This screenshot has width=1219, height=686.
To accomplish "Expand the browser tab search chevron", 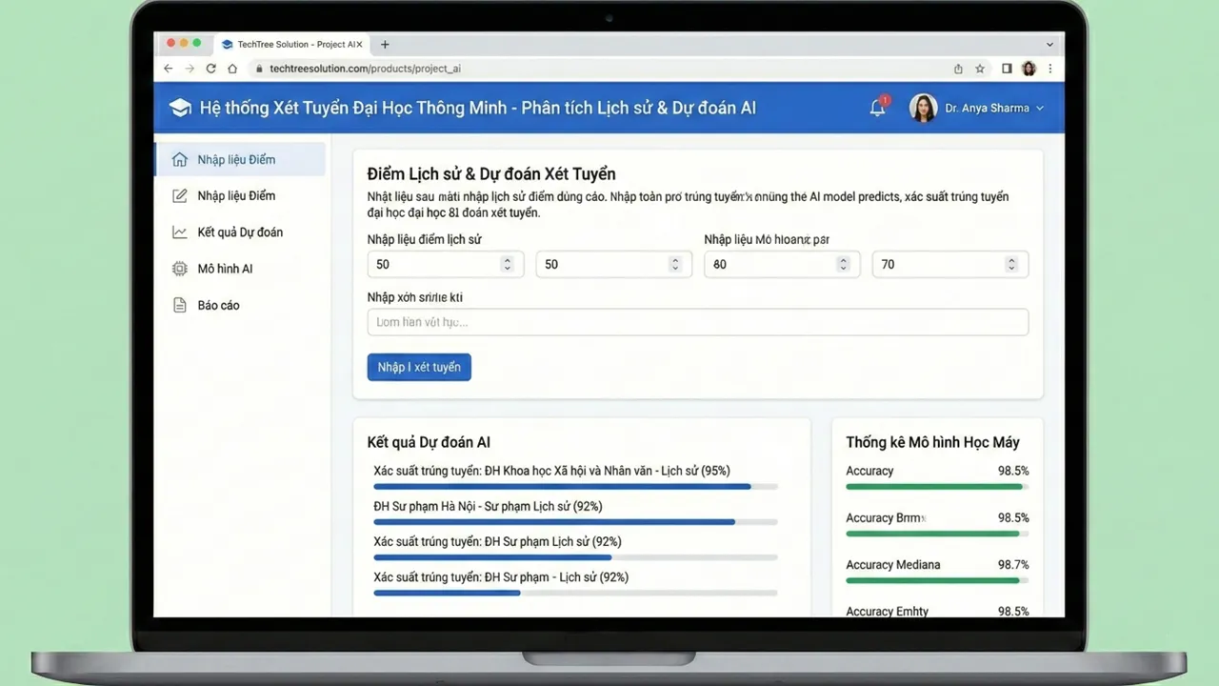I will click(x=1049, y=44).
